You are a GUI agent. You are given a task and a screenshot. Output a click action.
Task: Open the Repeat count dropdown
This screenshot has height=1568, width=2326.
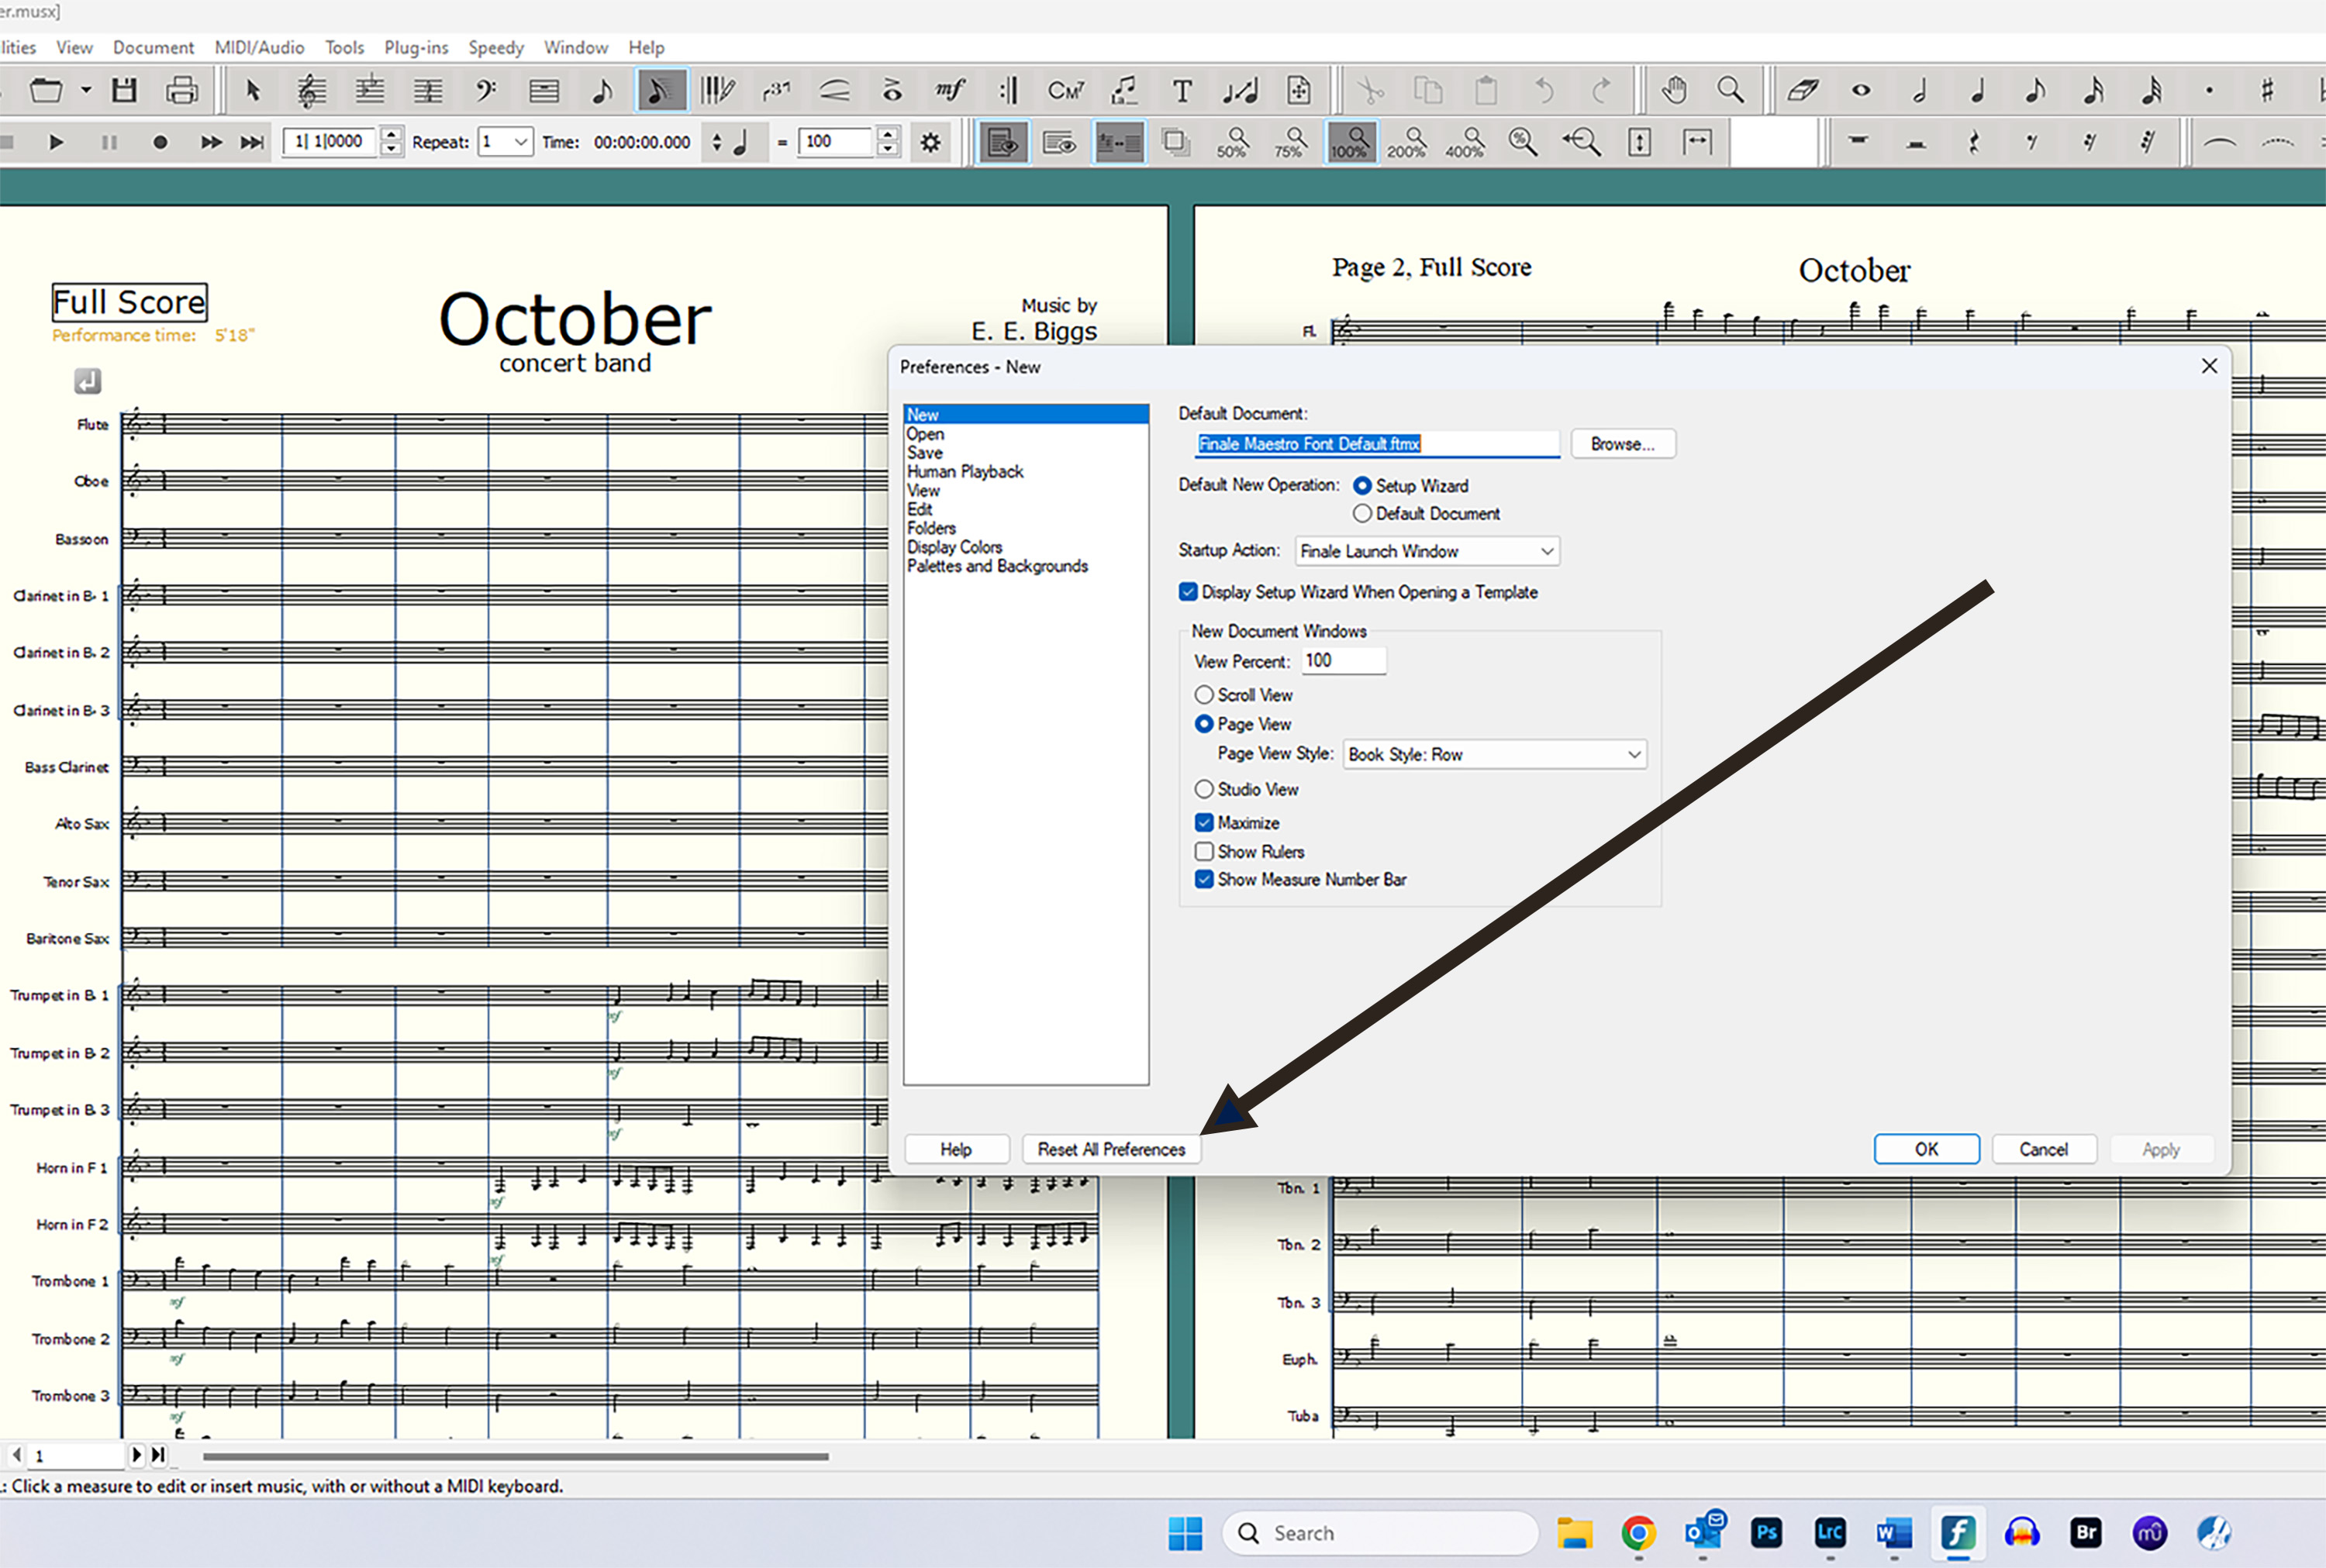tap(506, 142)
